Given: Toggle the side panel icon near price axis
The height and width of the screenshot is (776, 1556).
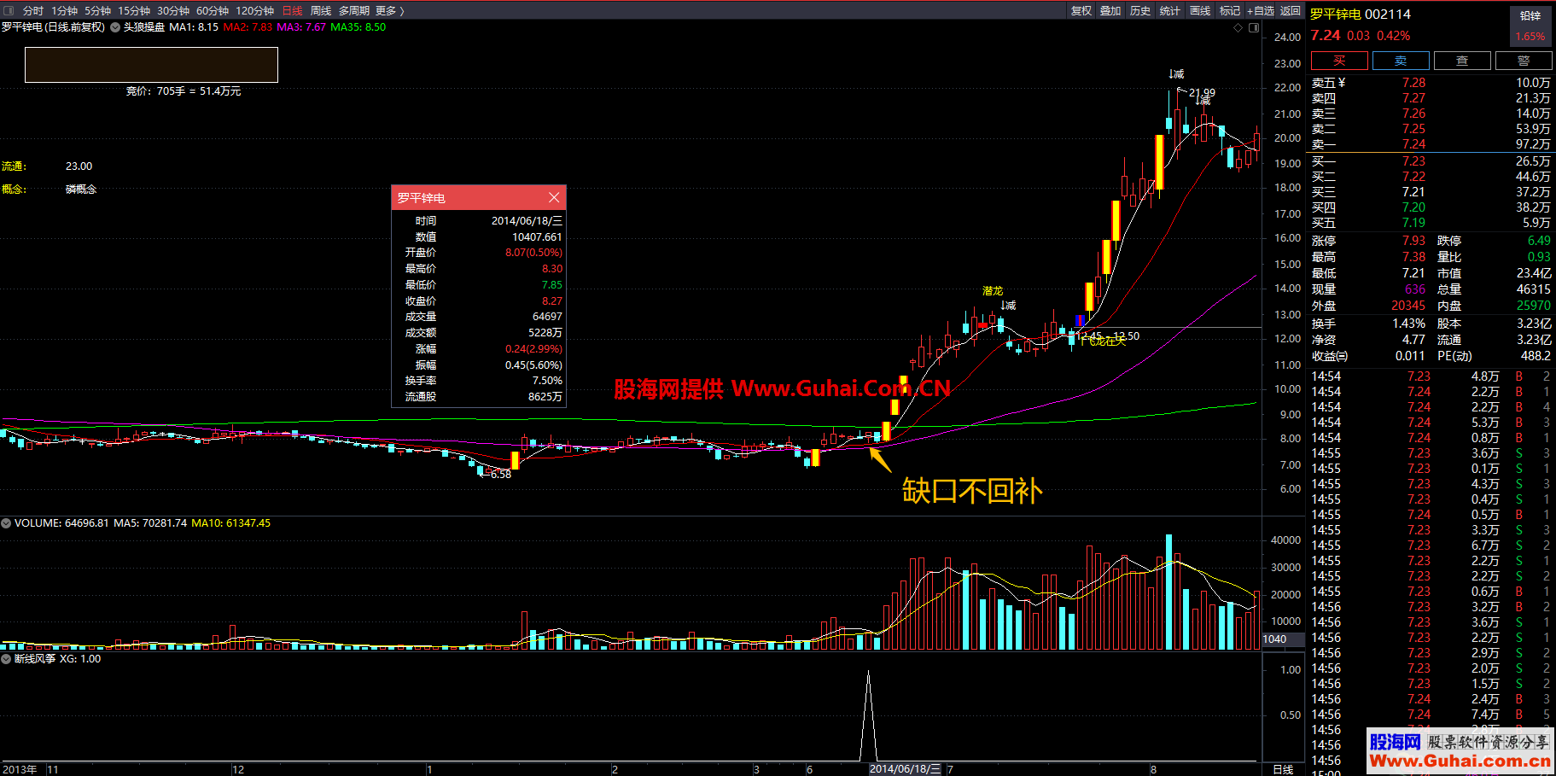Looking at the screenshot, I should tap(1254, 27).
